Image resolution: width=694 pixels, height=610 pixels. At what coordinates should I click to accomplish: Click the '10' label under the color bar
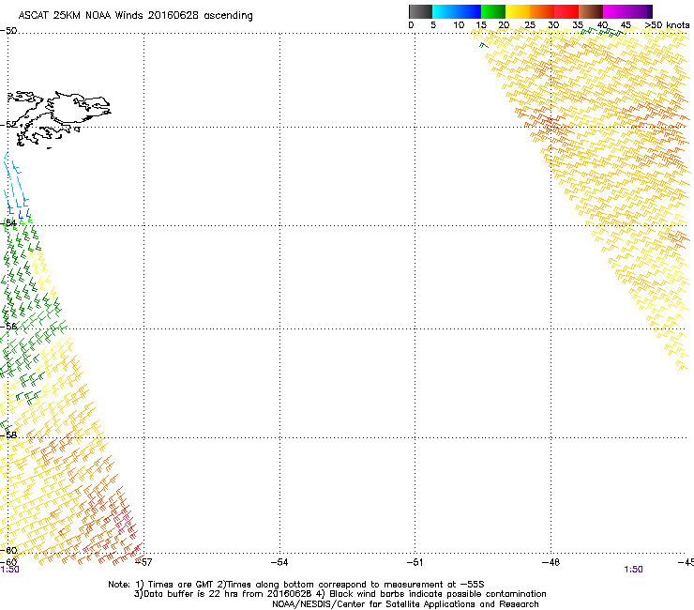pyautogui.click(x=459, y=25)
